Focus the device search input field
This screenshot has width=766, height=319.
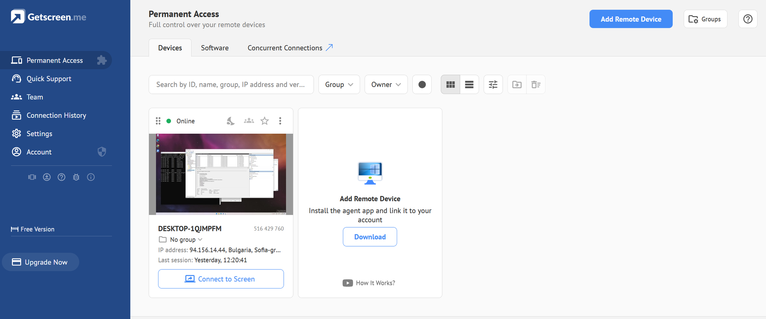[231, 84]
